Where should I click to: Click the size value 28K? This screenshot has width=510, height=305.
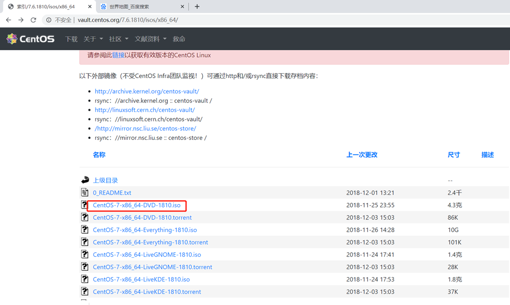click(x=453, y=267)
